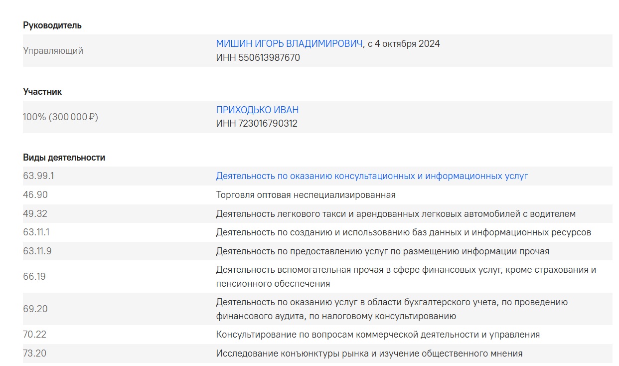Screen dimensions: 619x366
Task: Click the Участник section heading
Action: (42, 92)
